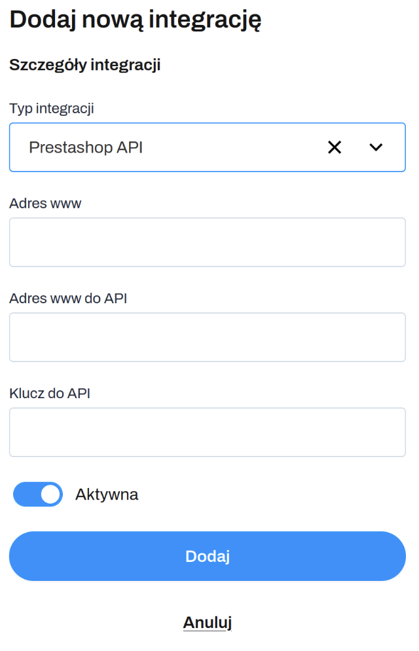
Task: Click the Adres www do API label
Action: (x=68, y=299)
